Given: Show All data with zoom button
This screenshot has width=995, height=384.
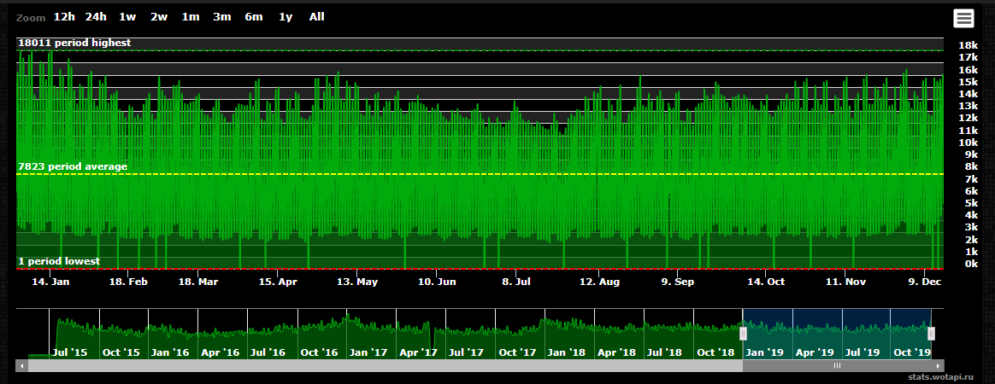Looking at the screenshot, I should coord(317,17).
